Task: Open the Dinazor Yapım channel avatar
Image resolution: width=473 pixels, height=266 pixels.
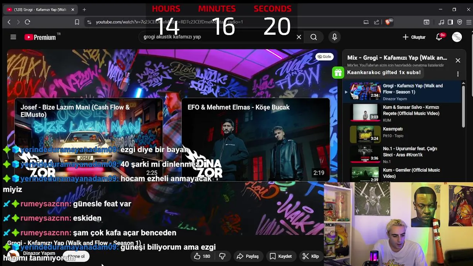Action: coord(13,256)
